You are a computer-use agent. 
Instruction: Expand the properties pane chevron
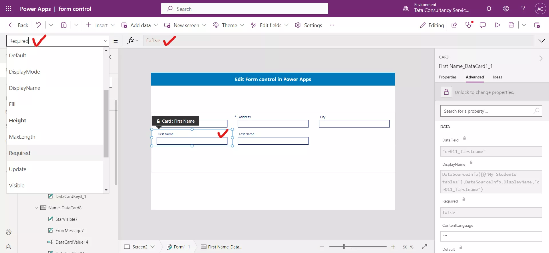pyautogui.click(x=540, y=58)
